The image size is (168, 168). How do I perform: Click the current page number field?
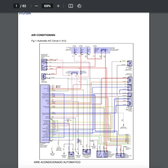point(17,6)
